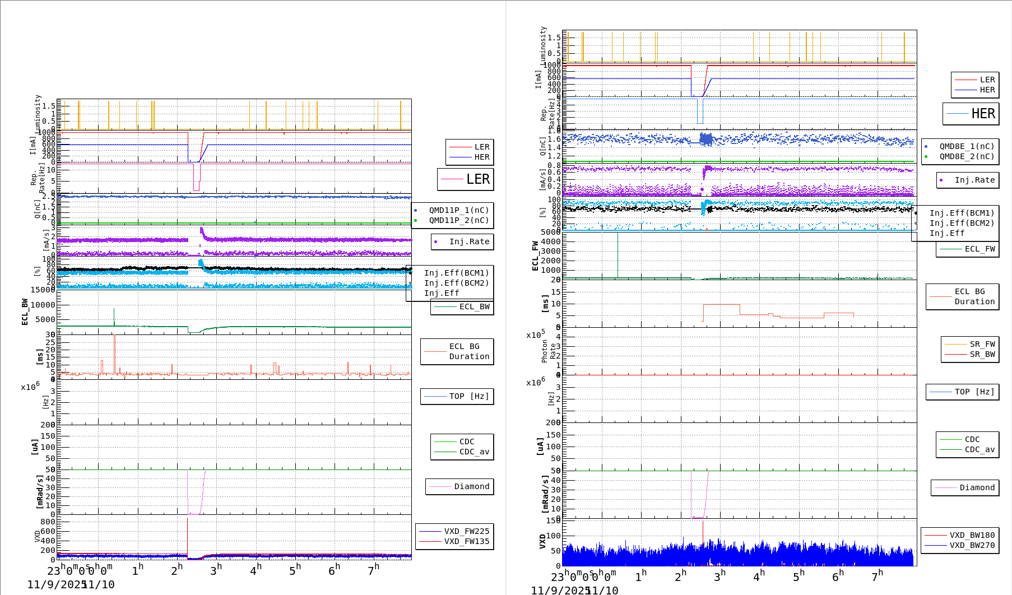Click Diamond legend in the right plot
The image size is (1012, 595).
coord(965,488)
